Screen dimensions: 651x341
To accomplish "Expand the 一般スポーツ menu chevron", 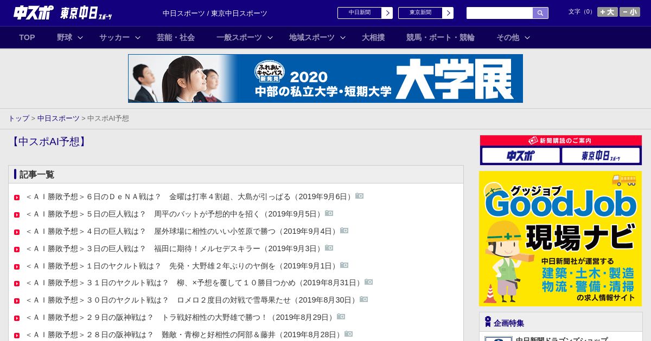I will pyautogui.click(x=270, y=37).
